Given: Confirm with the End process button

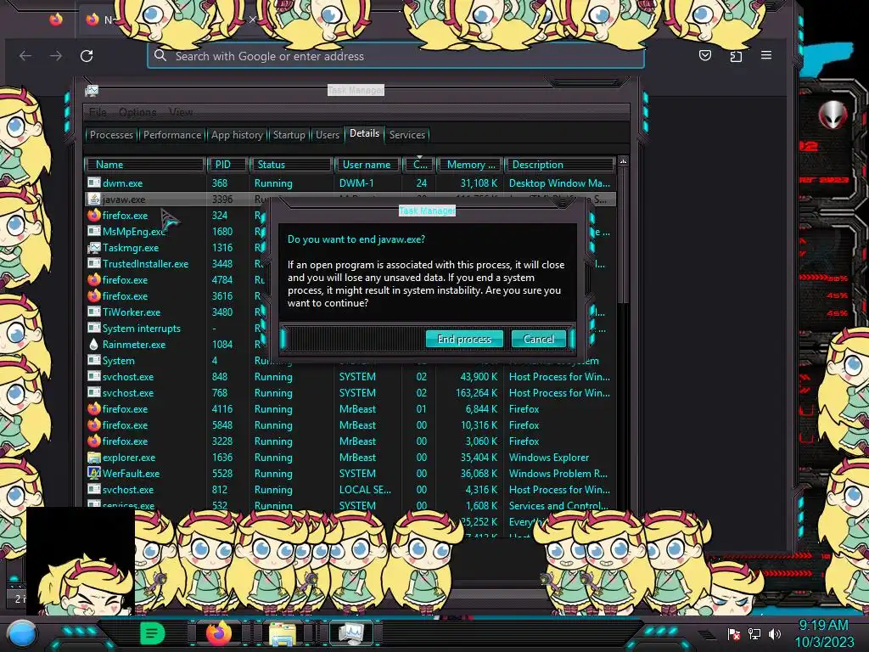Looking at the screenshot, I should 464,339.
